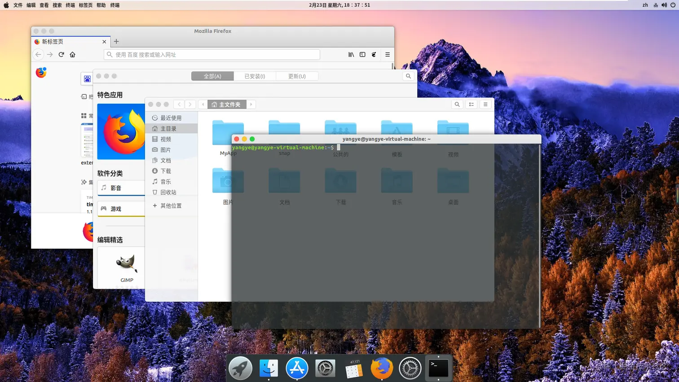Open the power menu icon
Viewport: 679px width, 382px height.
click(673, 5)
